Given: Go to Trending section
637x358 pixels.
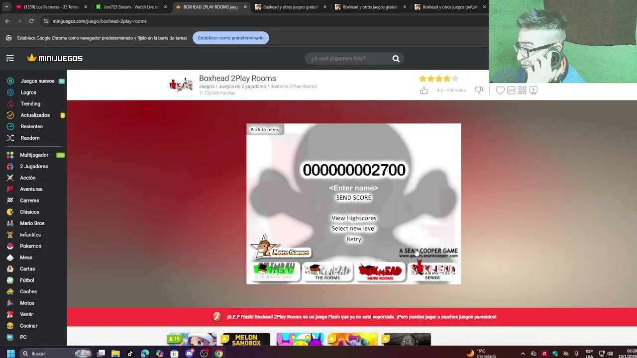Looking at the screenshot, I should (x=30, y=104).
